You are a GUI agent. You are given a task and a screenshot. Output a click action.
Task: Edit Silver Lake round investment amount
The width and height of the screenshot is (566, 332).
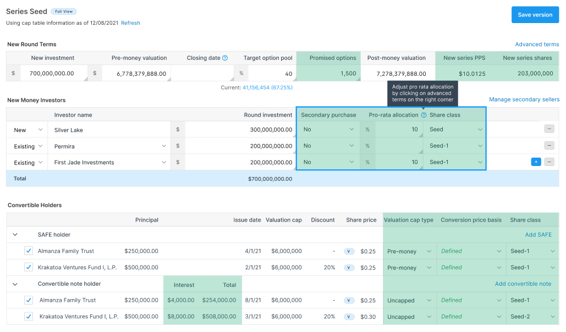(x=240, y=130)
